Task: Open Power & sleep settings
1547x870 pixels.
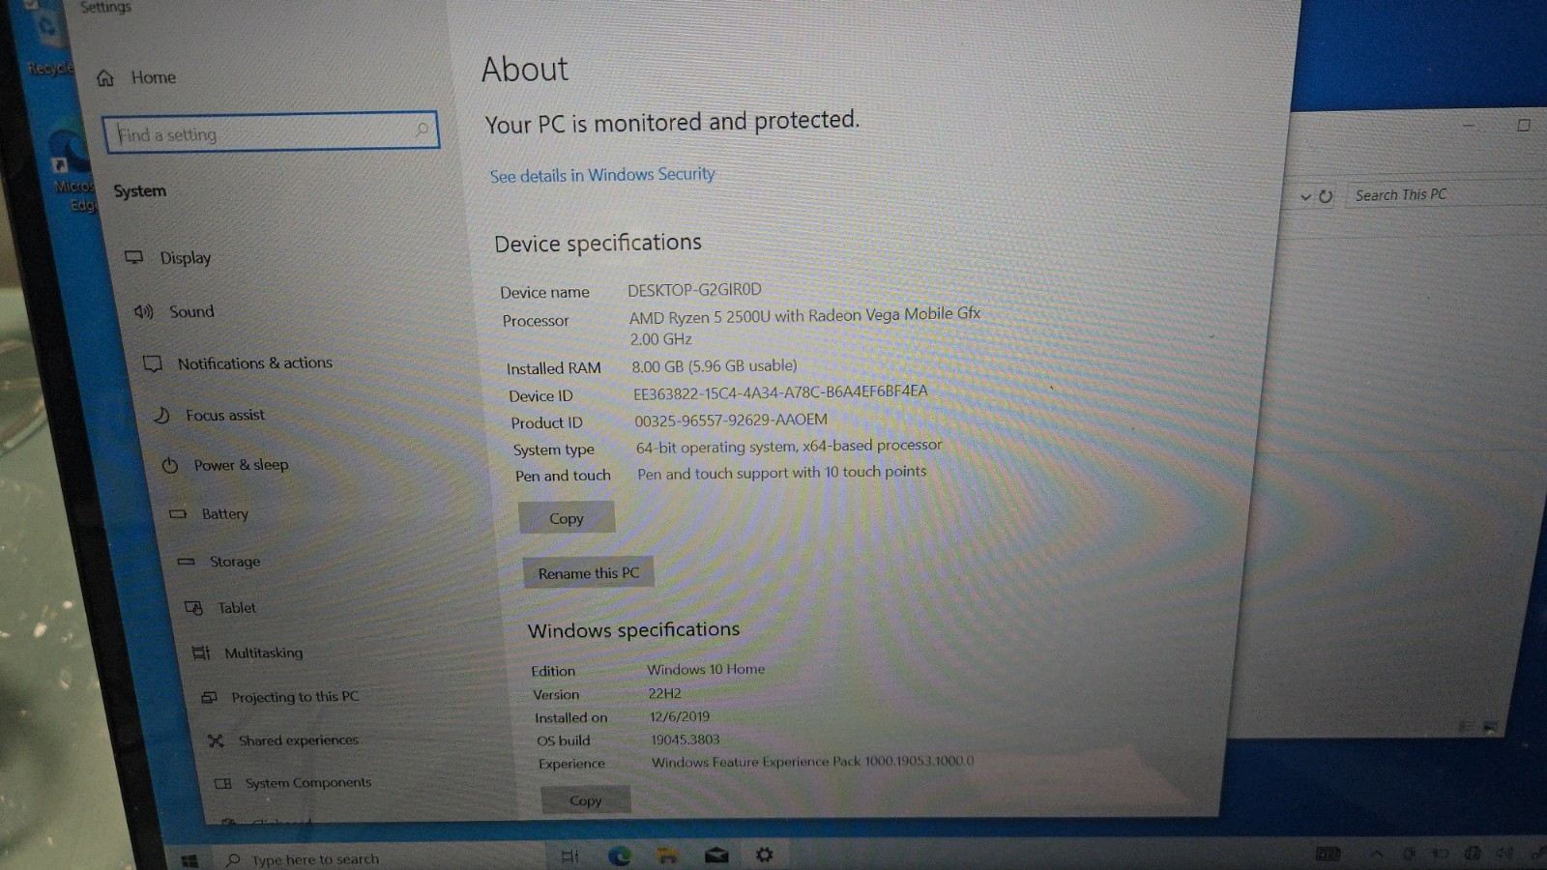Action: (x=225, y=465)
